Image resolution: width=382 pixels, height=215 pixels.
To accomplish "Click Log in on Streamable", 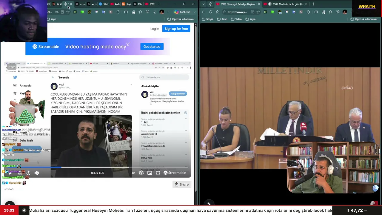I will click(x=155, y=29).
